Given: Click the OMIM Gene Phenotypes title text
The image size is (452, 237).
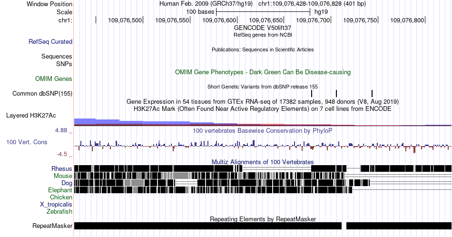Looking at the screenshot, I should click(x=263, y=72).
